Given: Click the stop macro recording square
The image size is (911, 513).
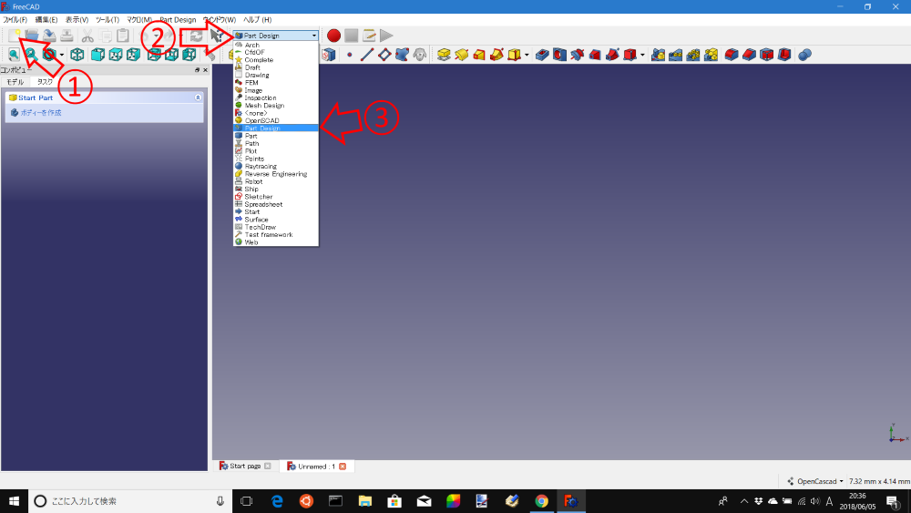Looking at the screenshot, I should [x=351, y=36].
